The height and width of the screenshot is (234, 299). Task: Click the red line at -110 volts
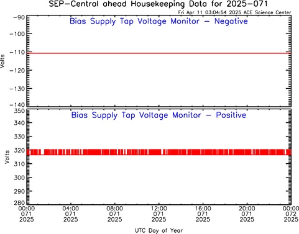coord(159,53)
